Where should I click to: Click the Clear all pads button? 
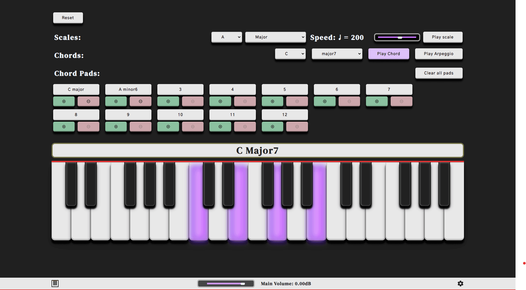(x=438, y=73)
